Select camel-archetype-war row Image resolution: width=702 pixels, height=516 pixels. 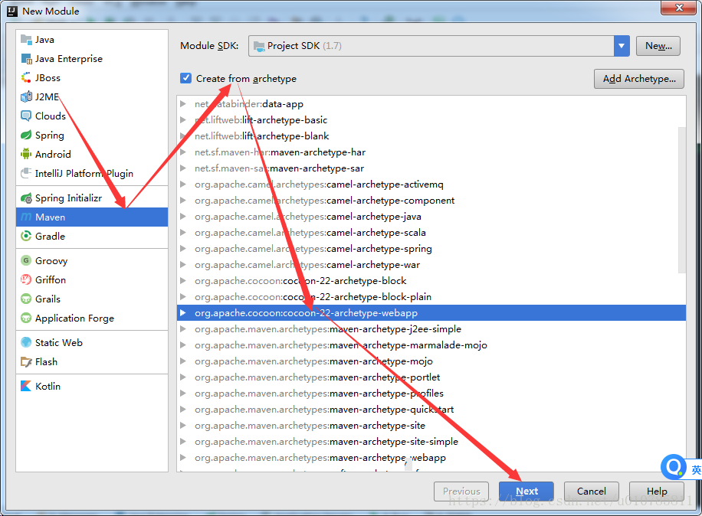[431, 265]
